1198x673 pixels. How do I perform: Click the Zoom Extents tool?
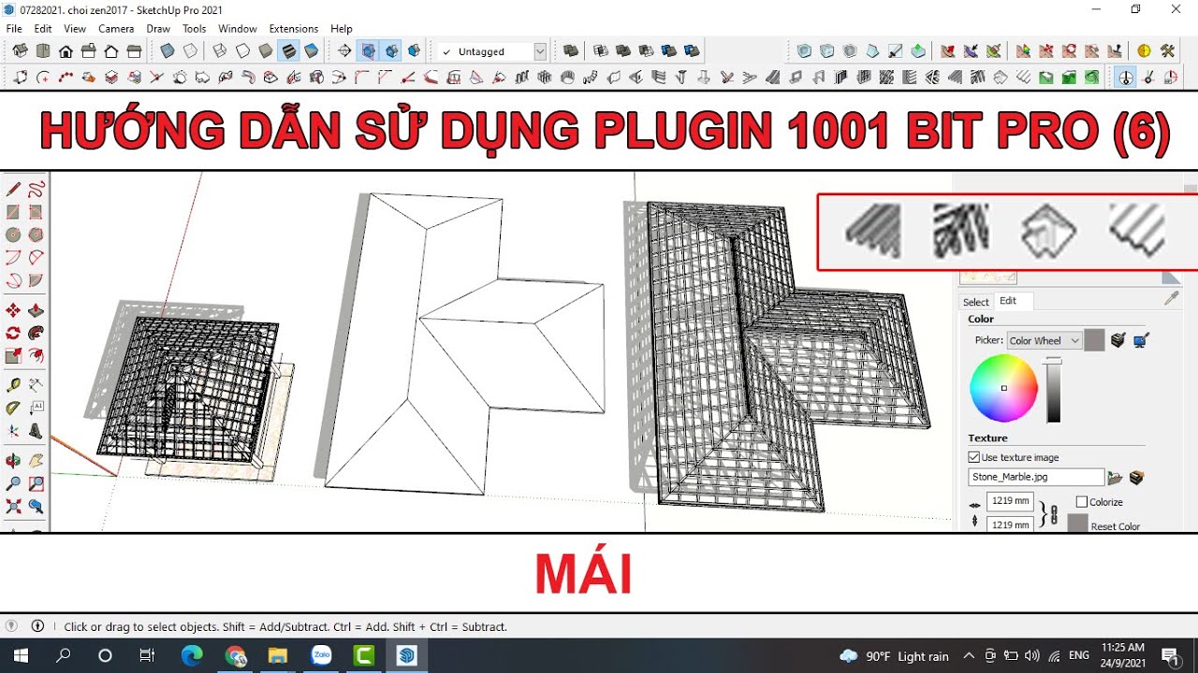(13, 507)
